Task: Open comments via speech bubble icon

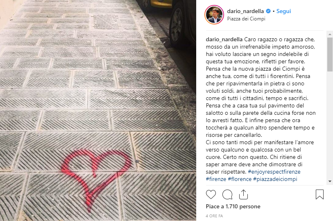Action: coord(227,194)
